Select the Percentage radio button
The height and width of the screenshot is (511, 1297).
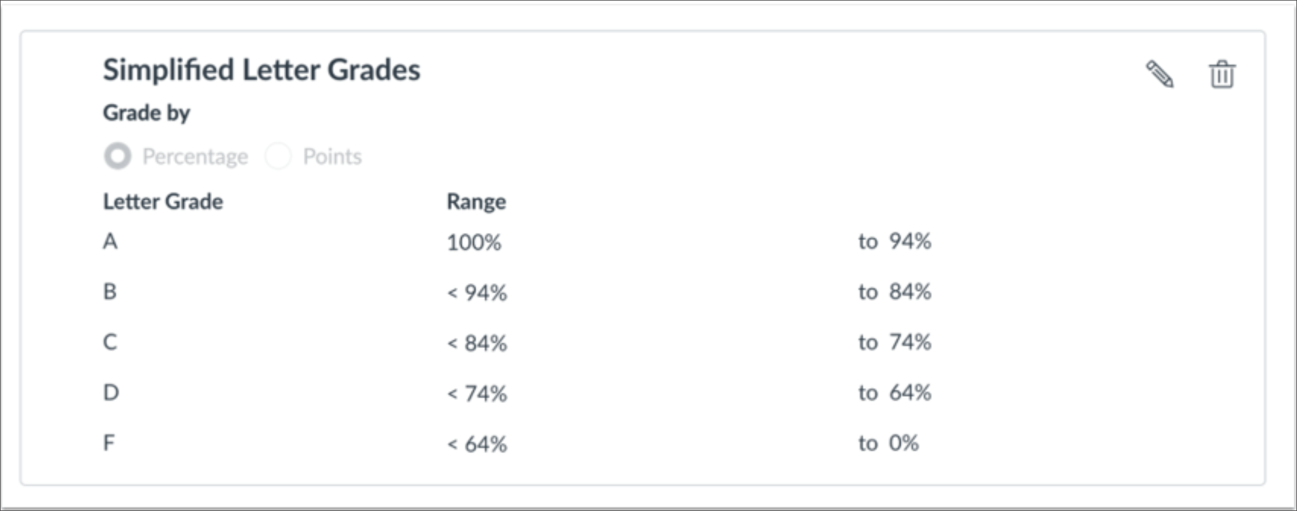(x=117, y=156)
